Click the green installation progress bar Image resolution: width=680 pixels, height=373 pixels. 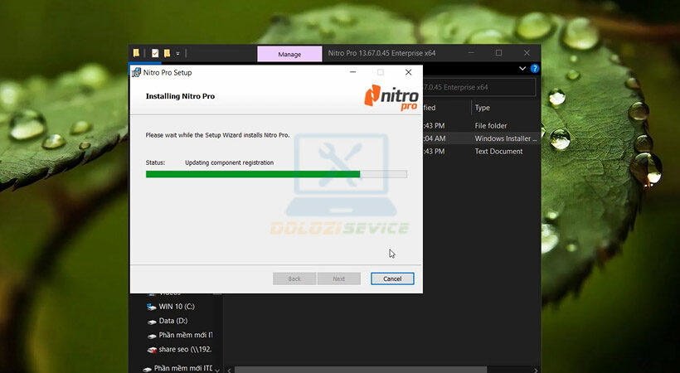(253, 174)
